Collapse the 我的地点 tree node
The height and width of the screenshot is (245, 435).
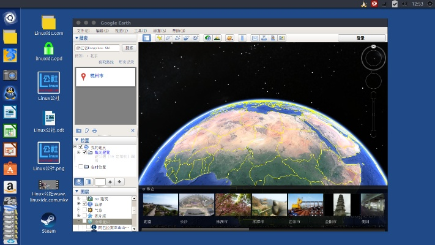(x=75, y=146)
